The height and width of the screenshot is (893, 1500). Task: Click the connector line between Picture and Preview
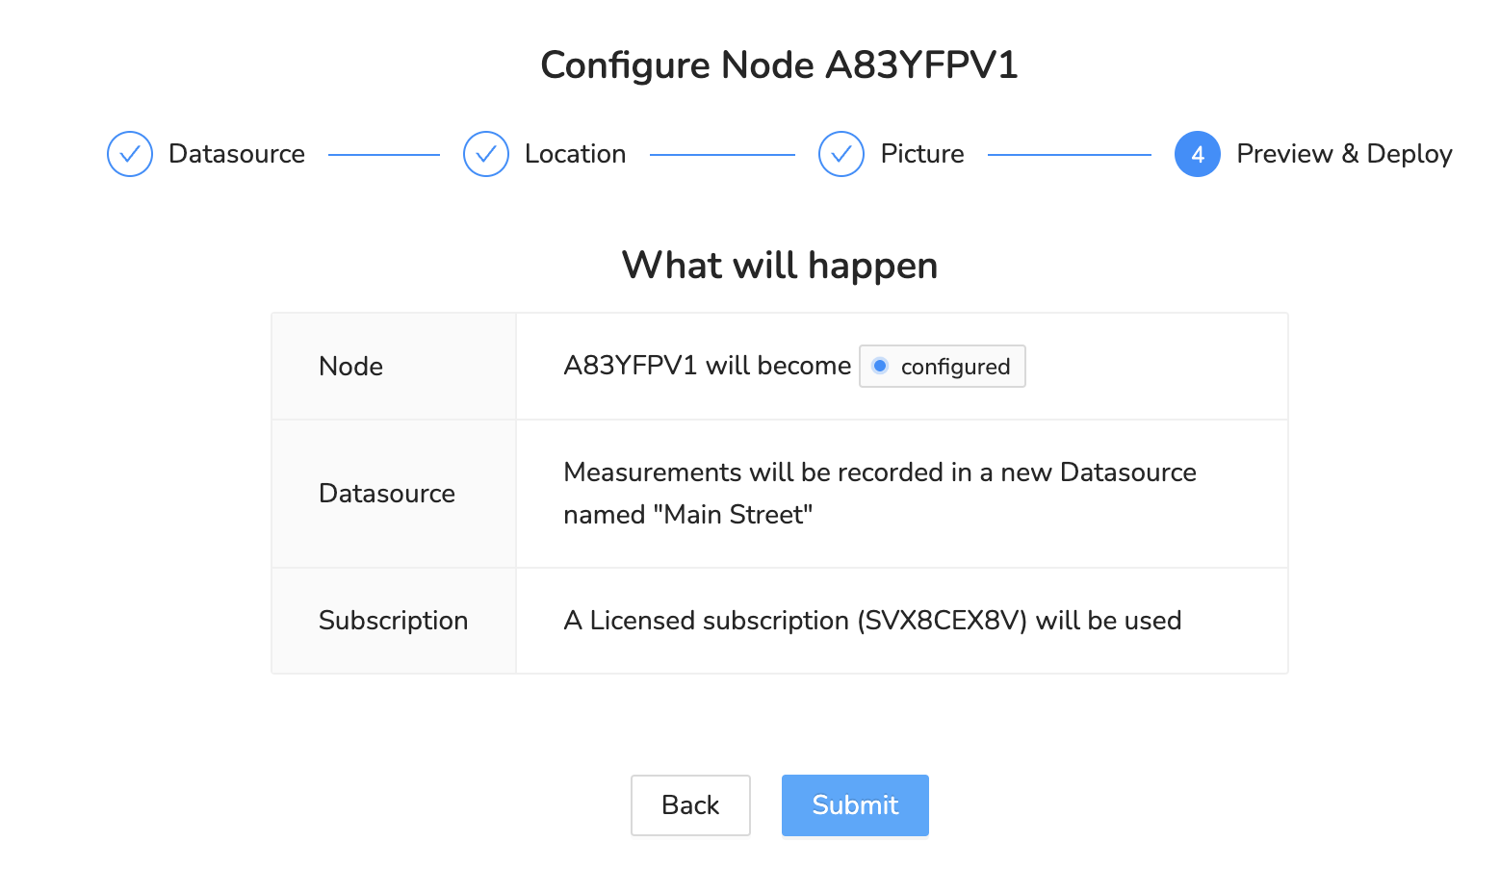[1069, 154]
